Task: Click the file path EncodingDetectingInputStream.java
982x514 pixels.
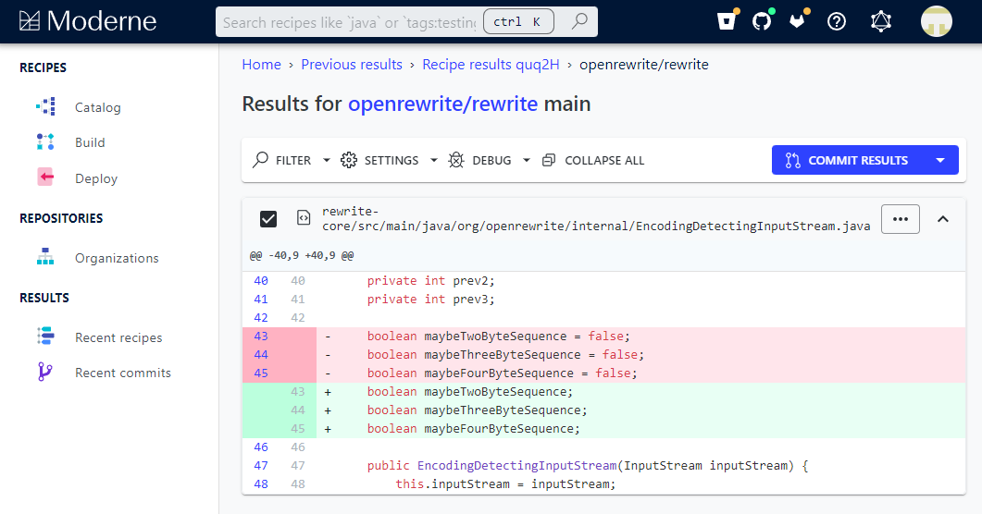Action: (596, 219)
